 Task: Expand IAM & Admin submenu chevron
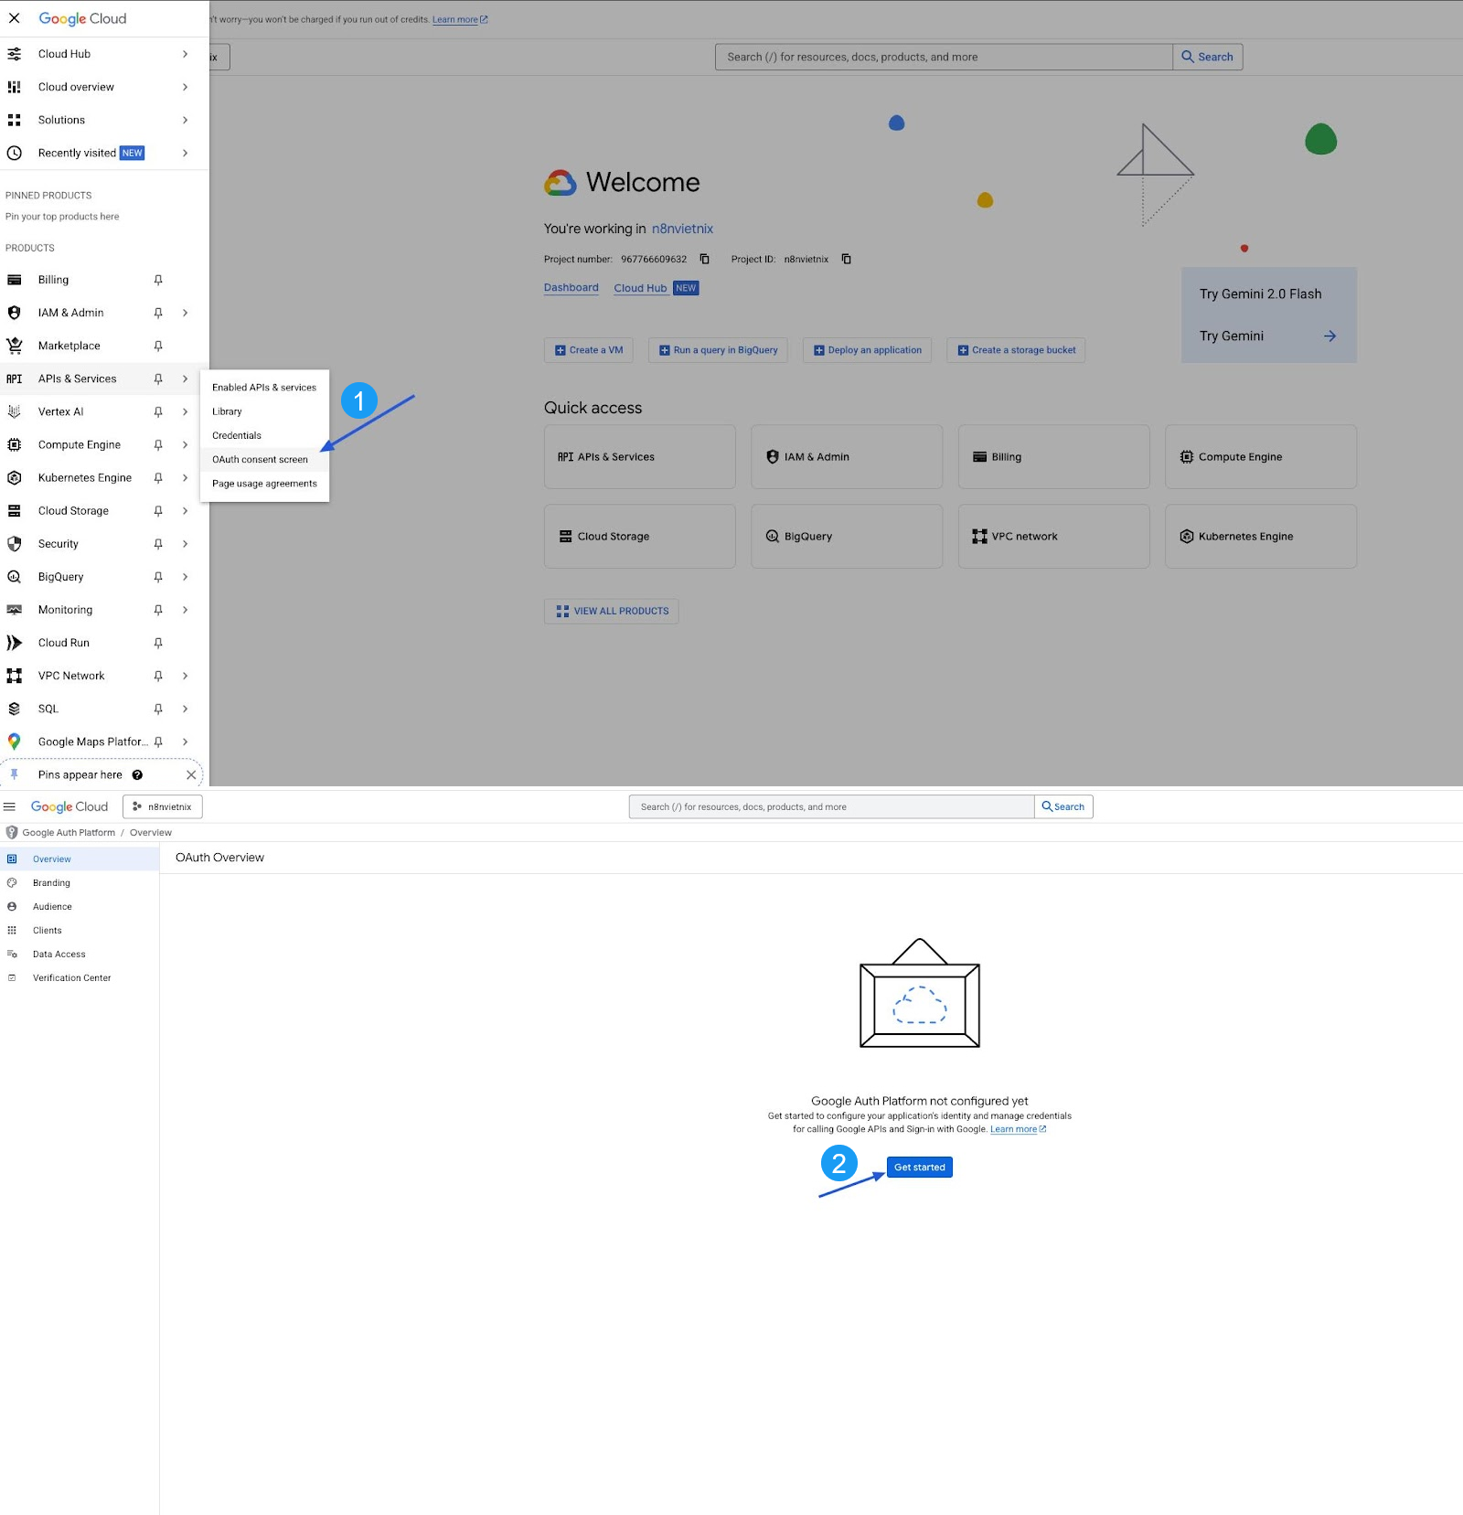point(185,313)
